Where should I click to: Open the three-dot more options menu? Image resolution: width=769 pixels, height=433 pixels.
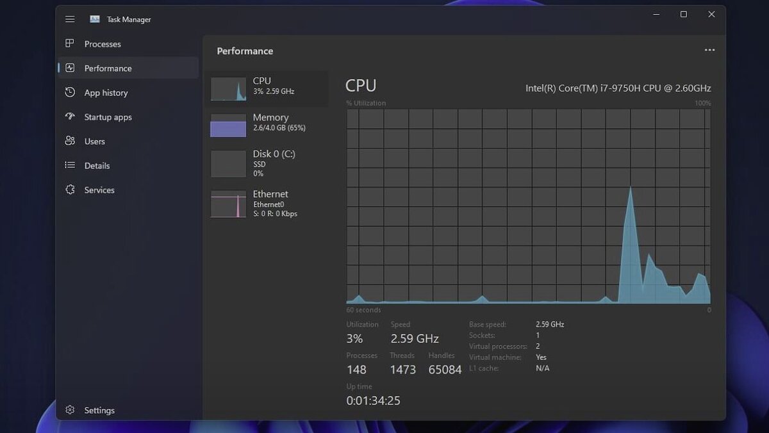(x=709, y=50)
